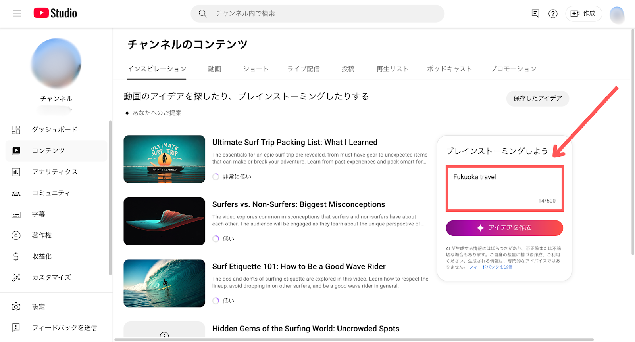Click the コミュニティ community icon
Viewport: 635px width, 342px height.
pos(16,193)
